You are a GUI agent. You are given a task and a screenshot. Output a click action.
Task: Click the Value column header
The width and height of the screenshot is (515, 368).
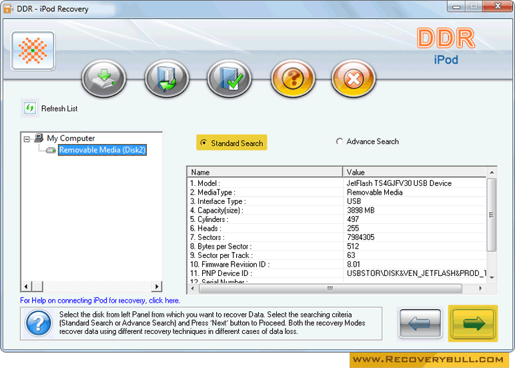(x=414, y=173)
